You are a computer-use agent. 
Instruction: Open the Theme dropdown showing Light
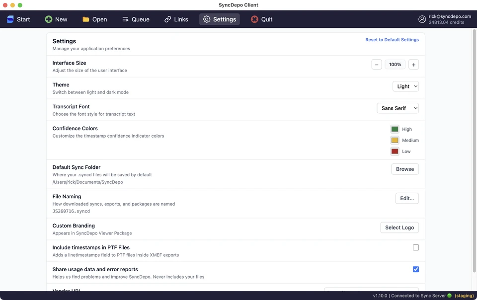coord(405,86)
